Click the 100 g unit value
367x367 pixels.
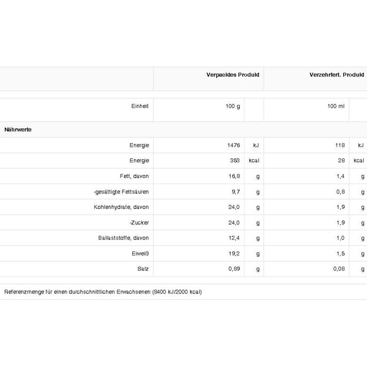[x=233, y=106]
